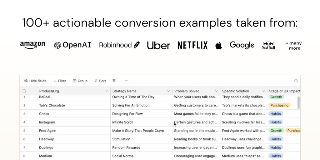320x160 pixels.
Task: Click the Growth tag in Fred Again row
Action: 276,131
